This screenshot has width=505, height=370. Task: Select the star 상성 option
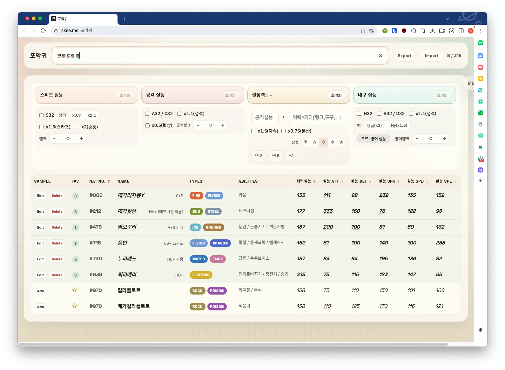(341, 142)
